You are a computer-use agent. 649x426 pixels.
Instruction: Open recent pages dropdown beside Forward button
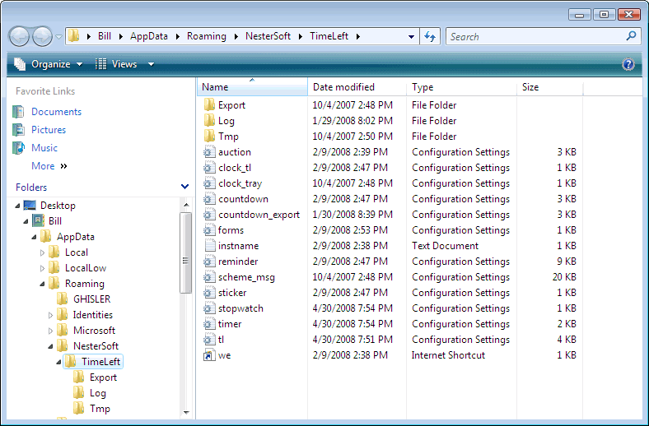[x=58, y=37]
